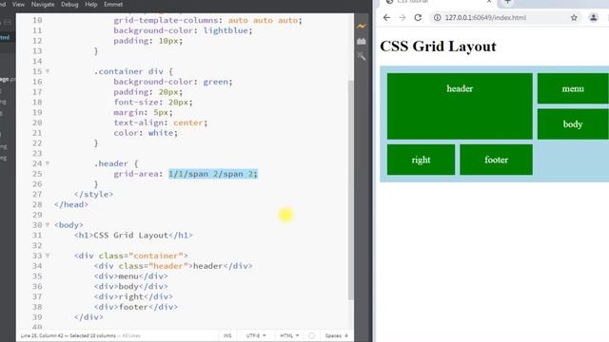
Task: Click the .header selector on line 24
Action: tap(110, 163)
